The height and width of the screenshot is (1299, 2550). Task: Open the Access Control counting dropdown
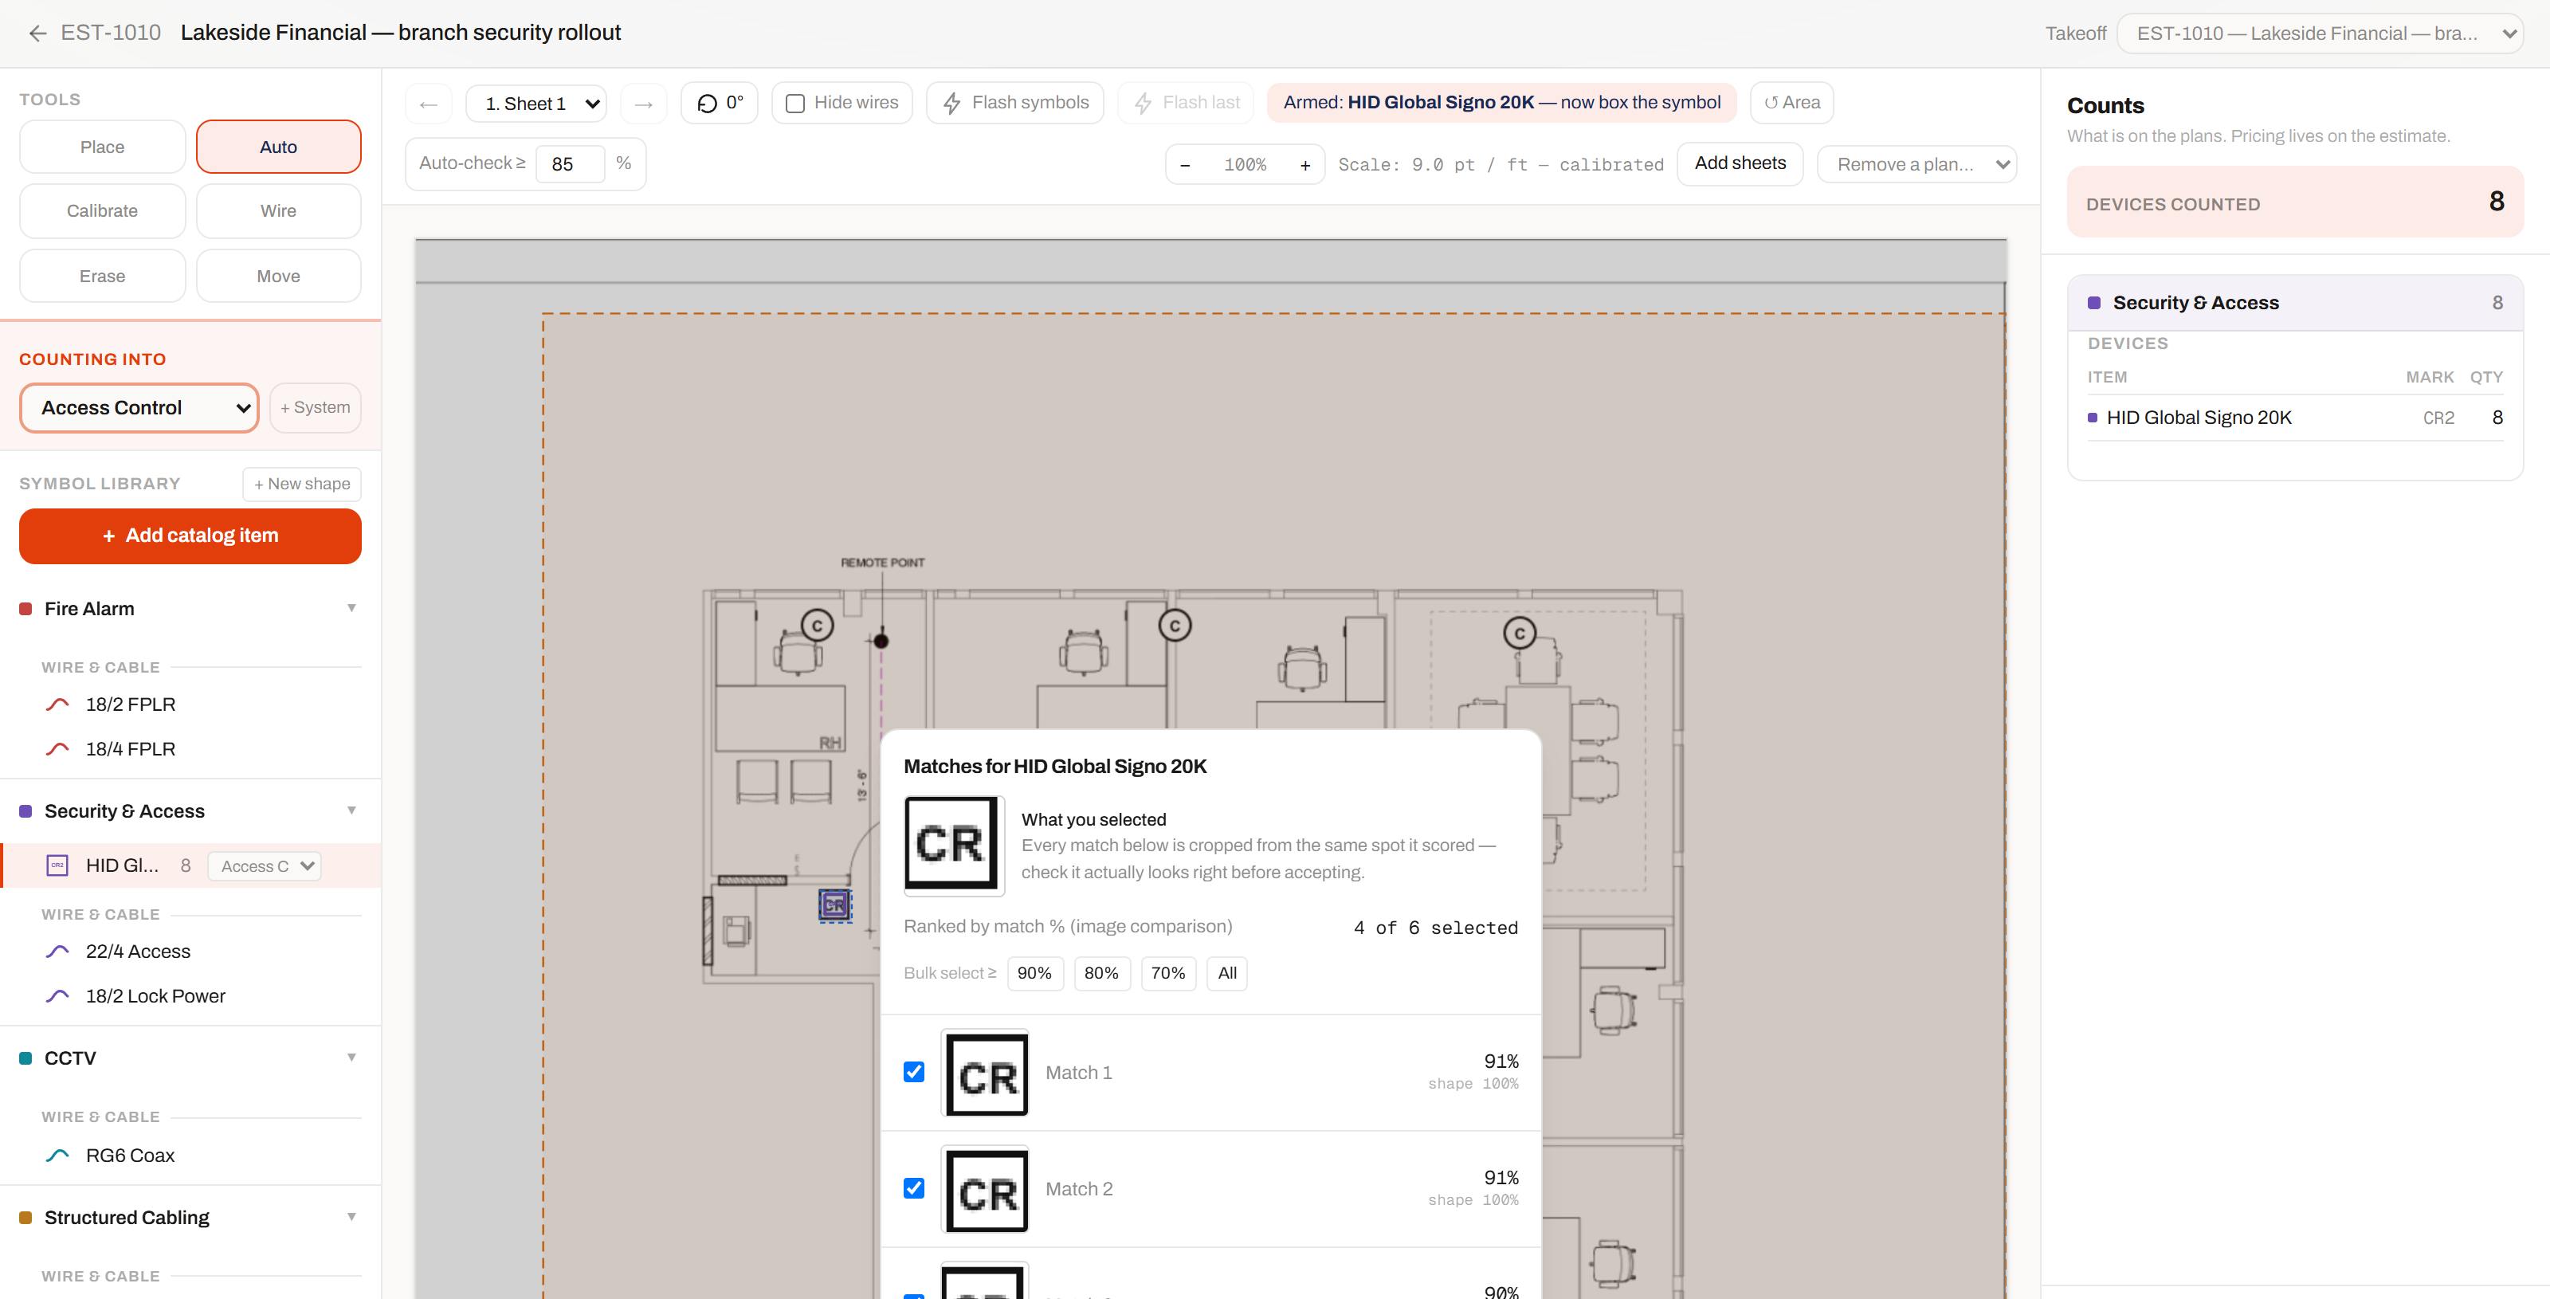coord(139,408)
